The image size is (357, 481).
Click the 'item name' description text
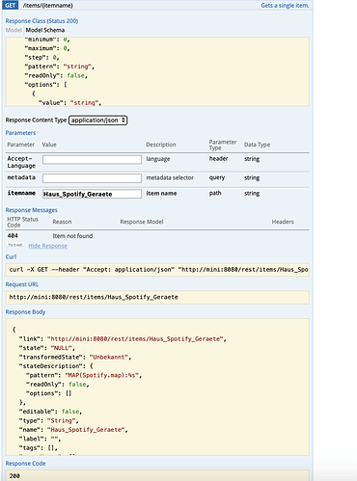coord(161,194)
